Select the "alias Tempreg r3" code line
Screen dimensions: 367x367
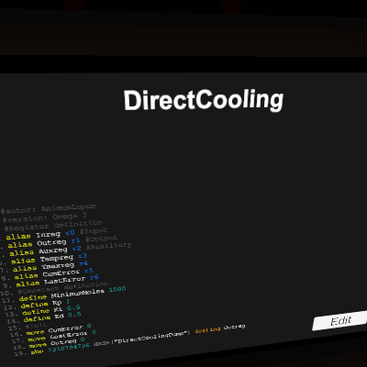point(50,259)
